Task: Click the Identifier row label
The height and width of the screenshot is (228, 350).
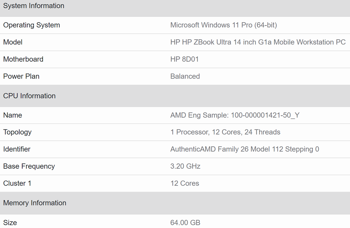Action: point(17,149)
